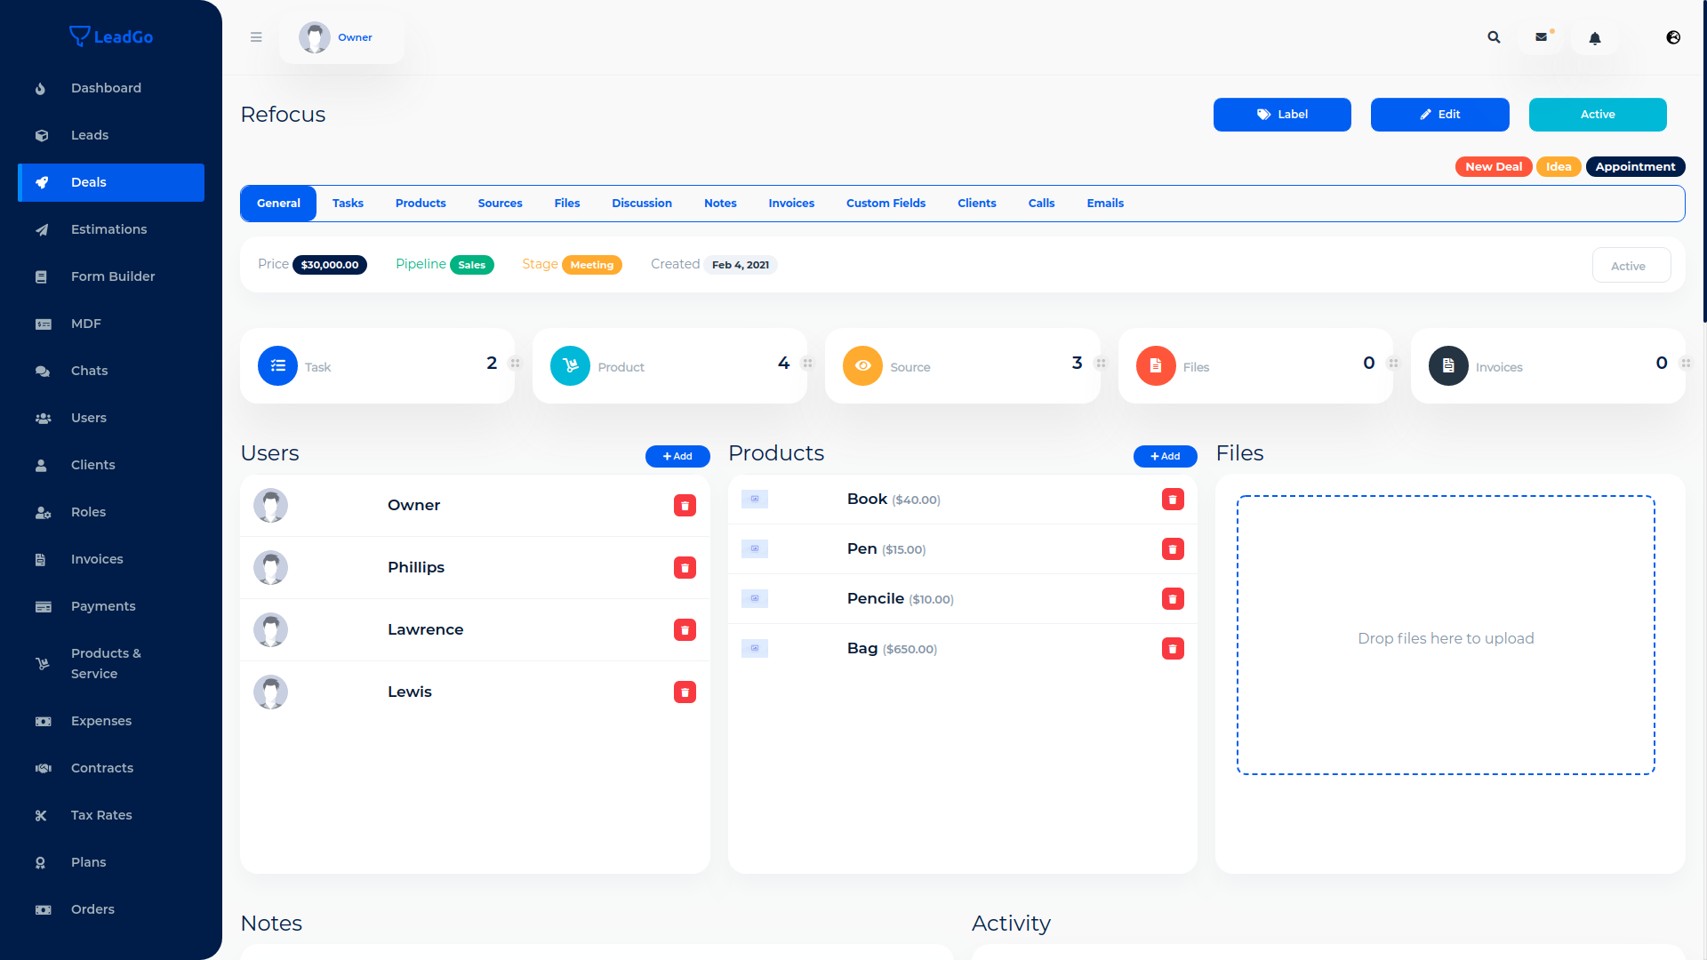Open Contracts in the sidebar
The height and width of the screenshot is (960, 1707).
click(111, 768)
